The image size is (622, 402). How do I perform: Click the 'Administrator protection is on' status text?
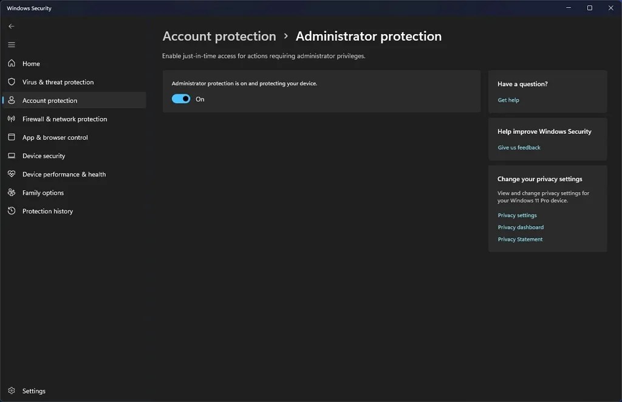244,83
